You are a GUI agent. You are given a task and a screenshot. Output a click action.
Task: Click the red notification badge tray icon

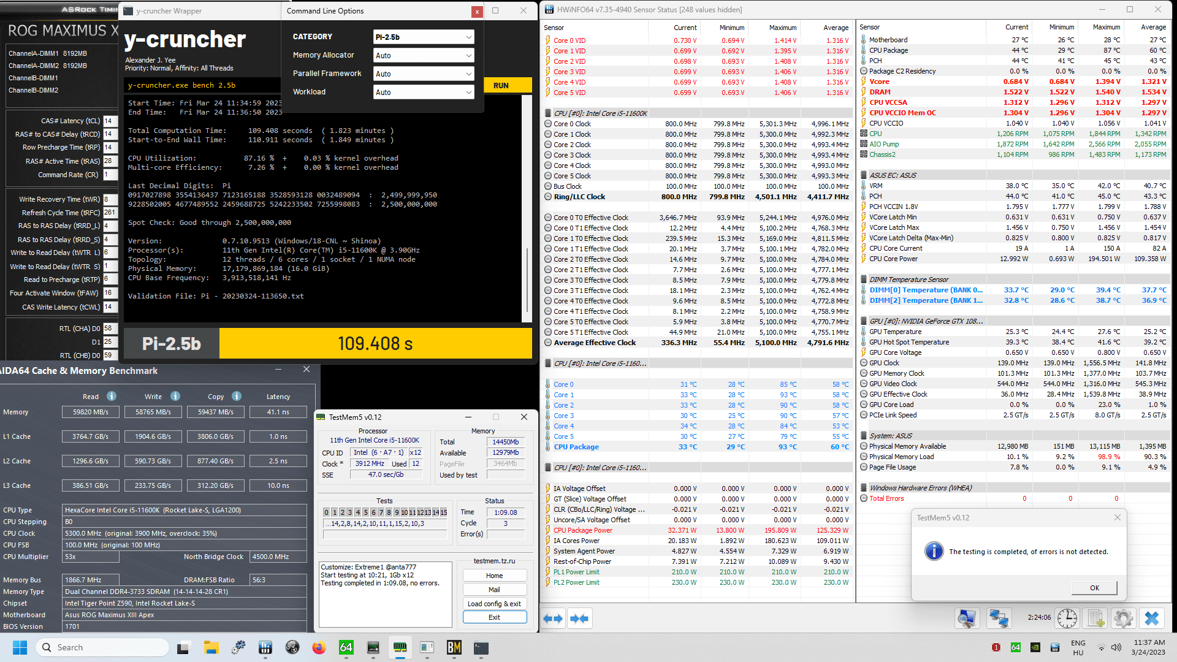coord(996,647)
